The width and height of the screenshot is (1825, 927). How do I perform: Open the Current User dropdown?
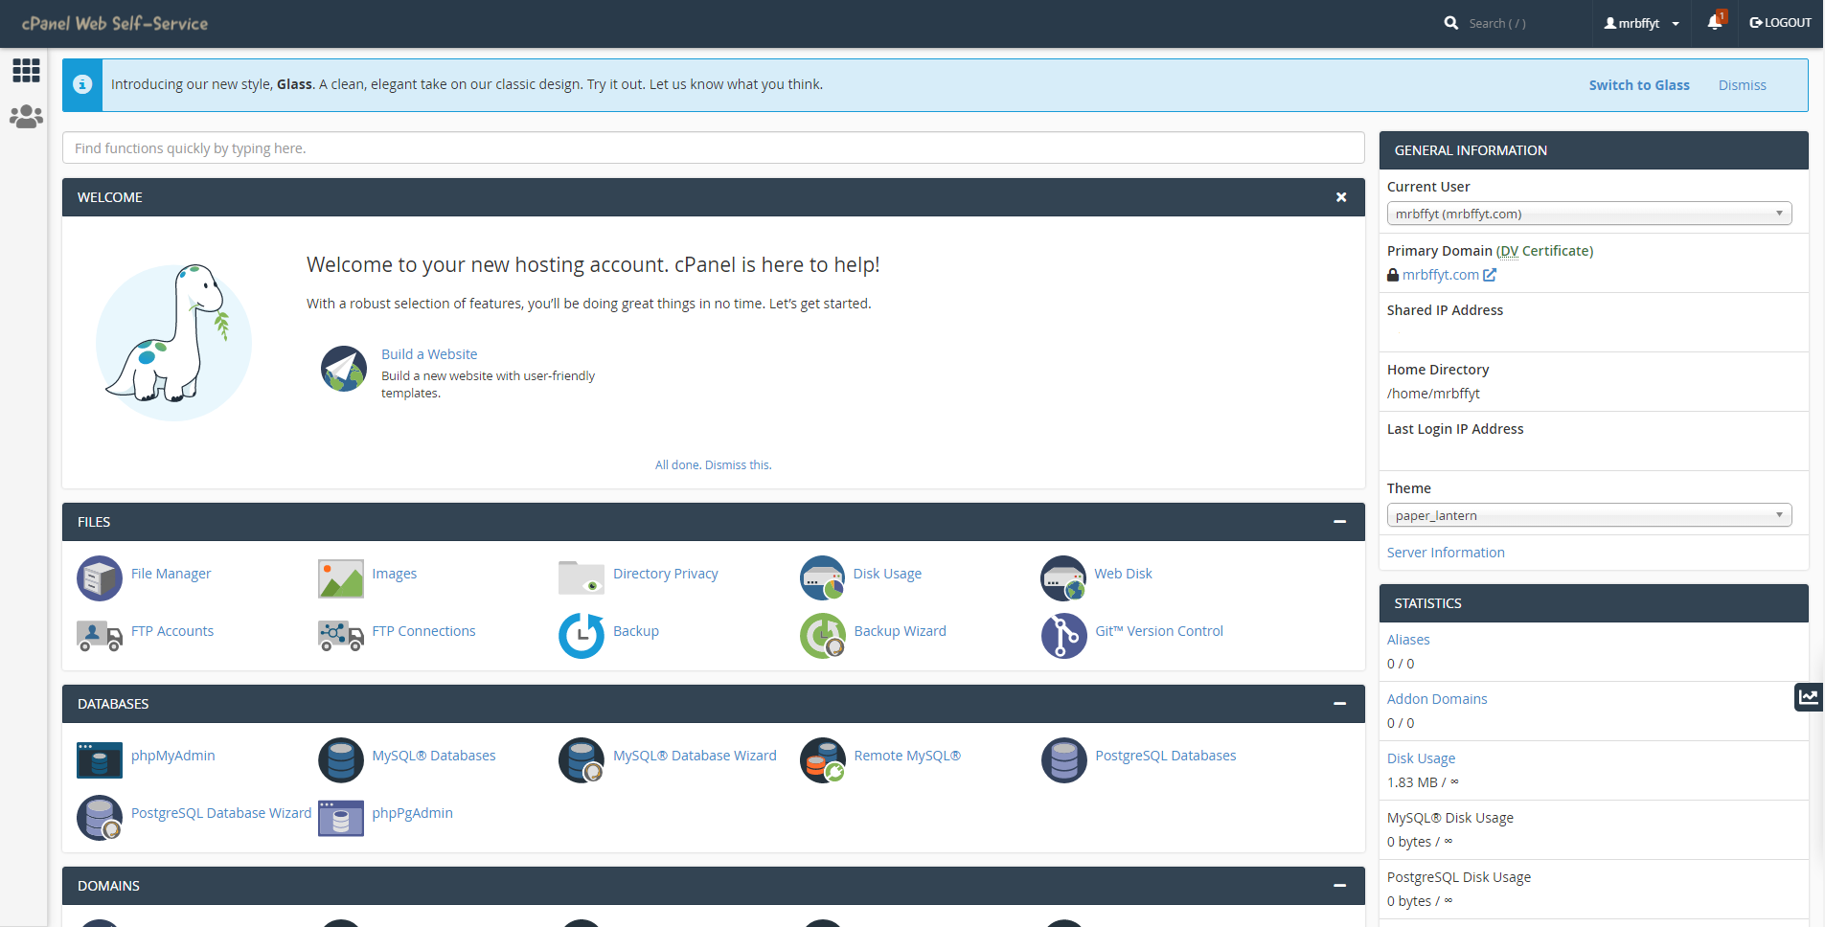tap(1588, 214)
